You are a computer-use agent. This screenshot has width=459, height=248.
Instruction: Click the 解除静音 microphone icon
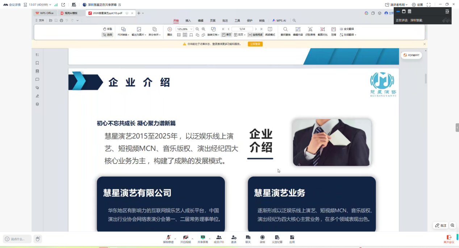pos(168,238)
